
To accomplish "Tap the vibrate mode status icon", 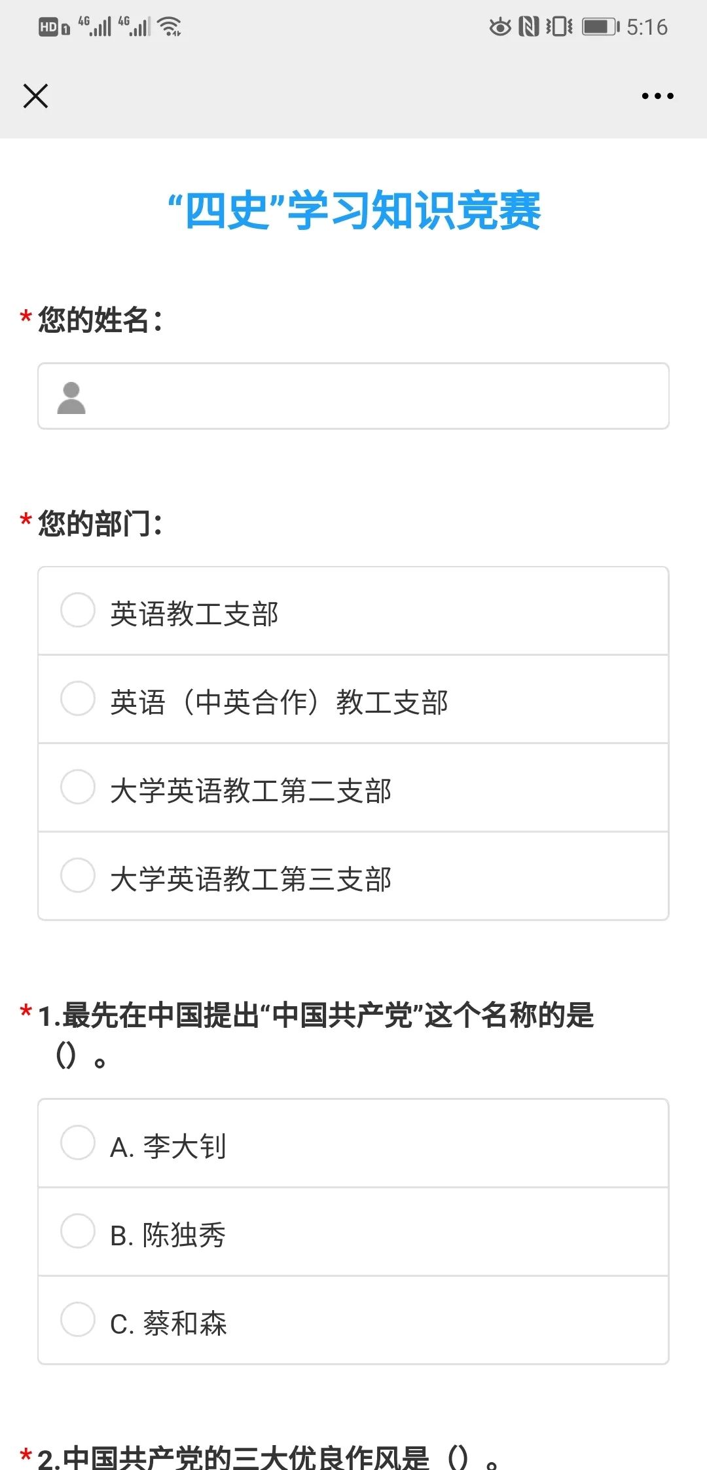I will (x=559, y=27).
